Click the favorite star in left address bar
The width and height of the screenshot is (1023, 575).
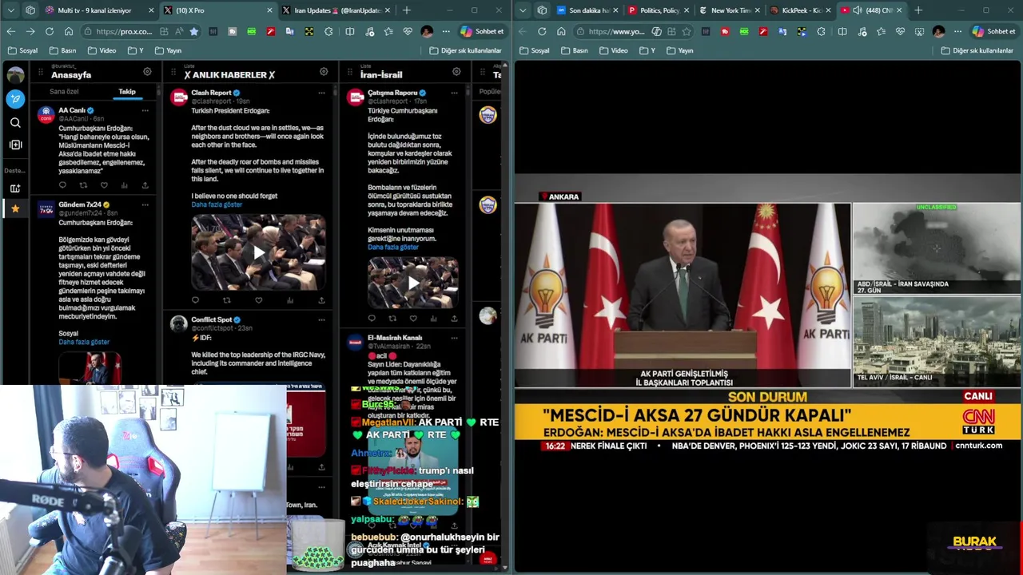pos(193,31)
